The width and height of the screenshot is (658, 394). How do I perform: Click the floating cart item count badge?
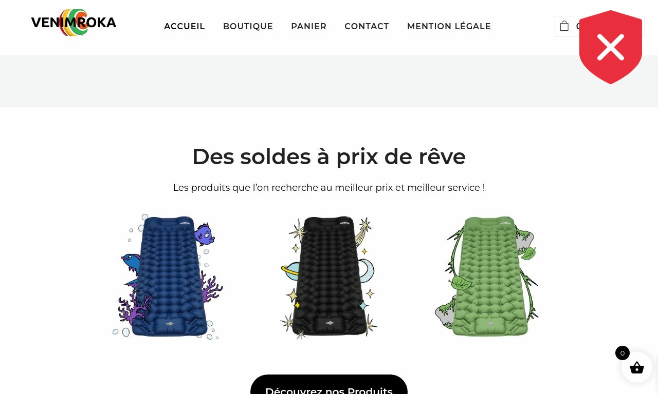point(623,353)
